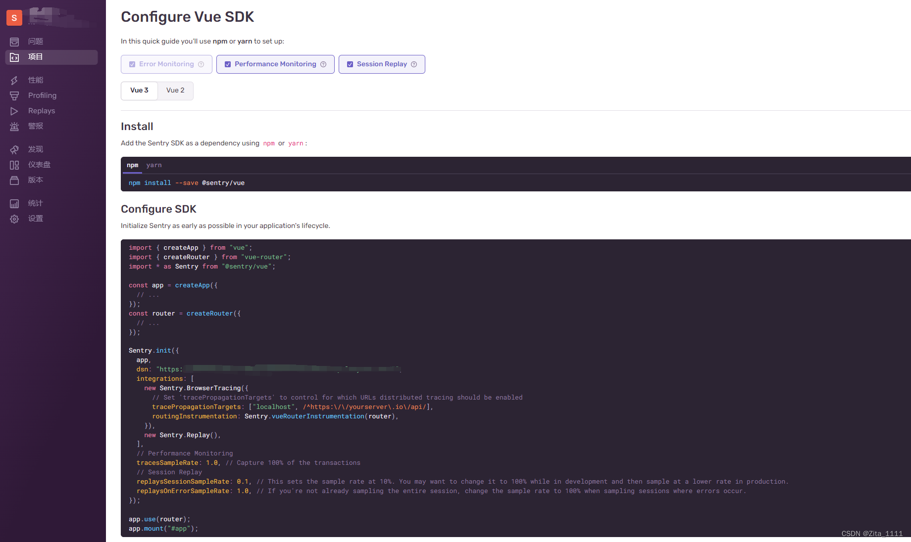The width and height of the screenshot is (911, 542).
Task: Toggle the Error Monitoring checkbox
Action: click(x=132, y=64)
